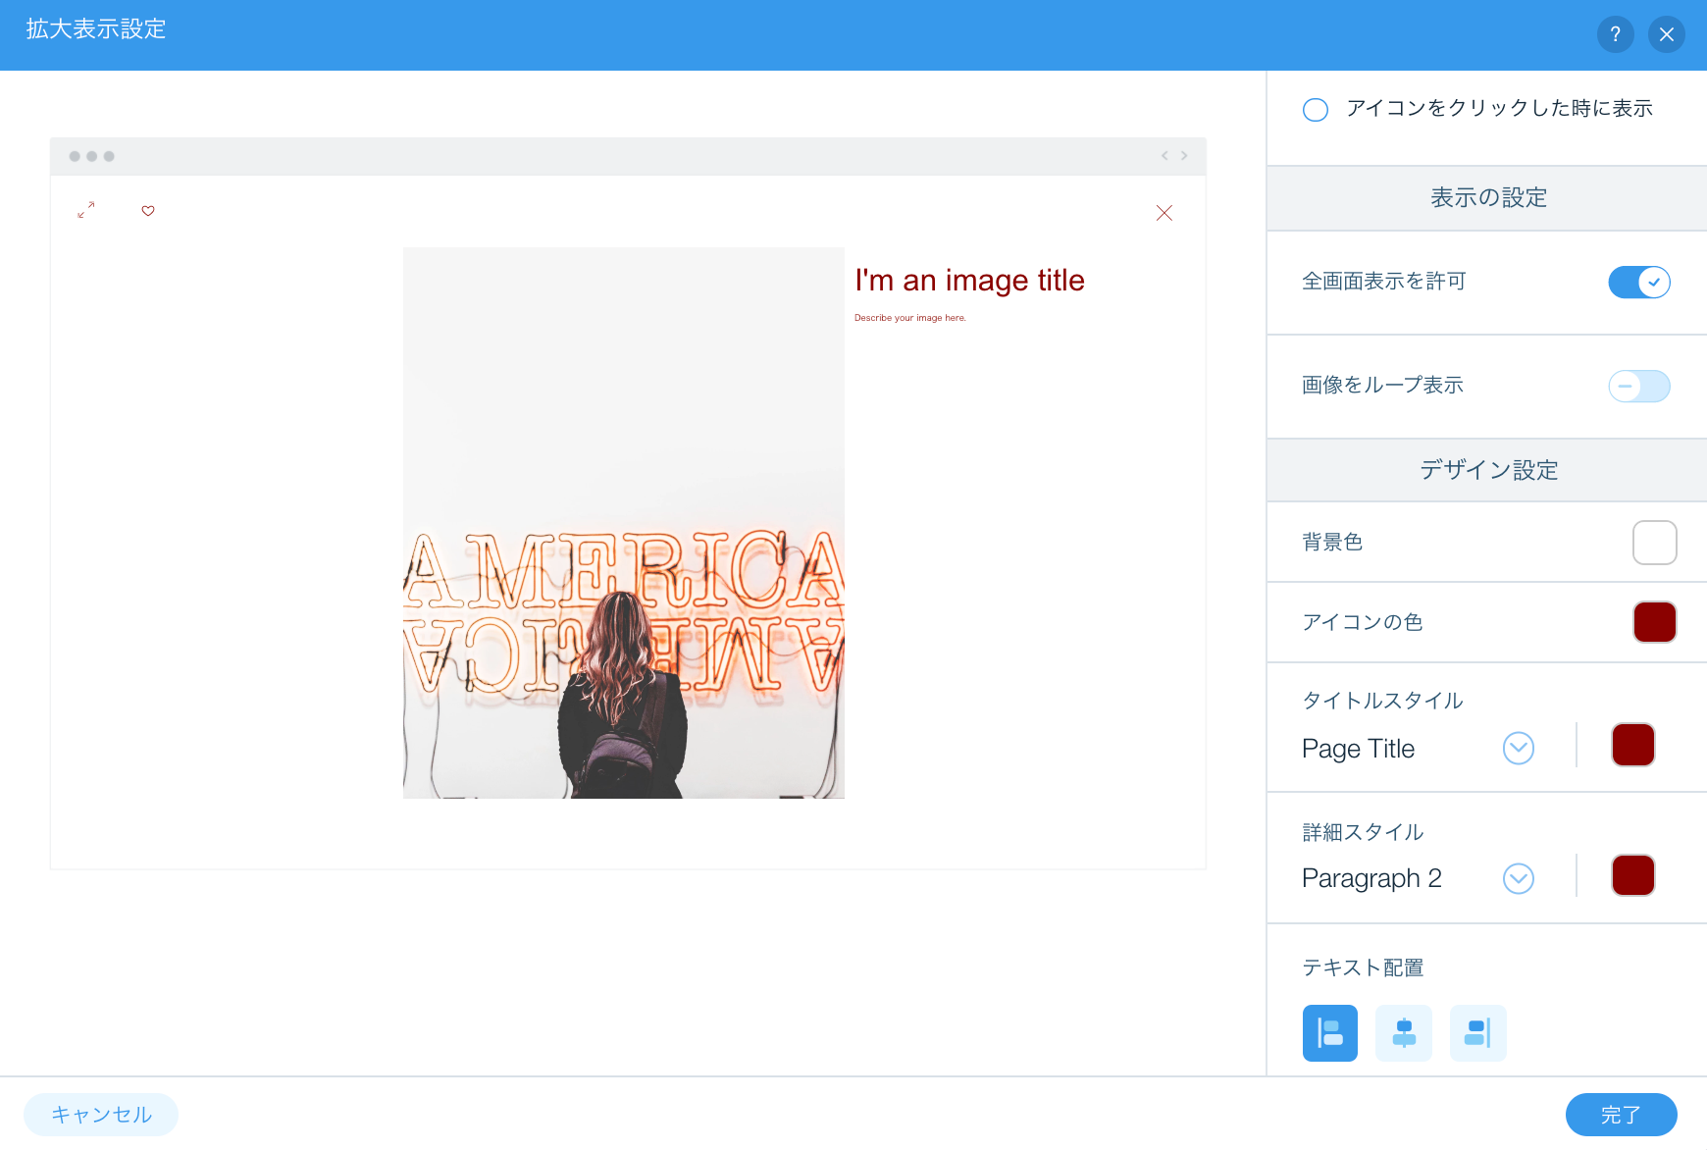Open the 背景色 white color swatch
1707x1150 pixels.
click(1654, 543)
